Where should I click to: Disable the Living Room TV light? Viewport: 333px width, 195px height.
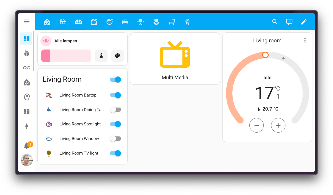tap(115, 153)
